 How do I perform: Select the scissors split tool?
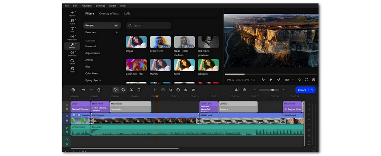tap(131, 90)
